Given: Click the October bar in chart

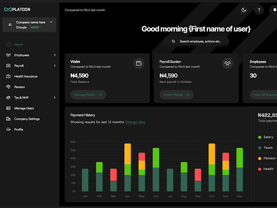Looking at the screenshot, I should point(212,167).
